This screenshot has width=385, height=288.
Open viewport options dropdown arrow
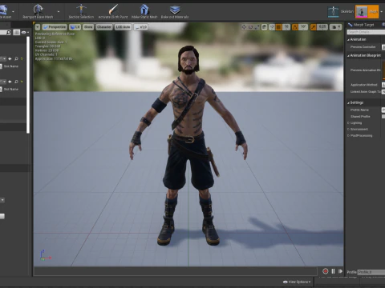click(x=38, y=27)
